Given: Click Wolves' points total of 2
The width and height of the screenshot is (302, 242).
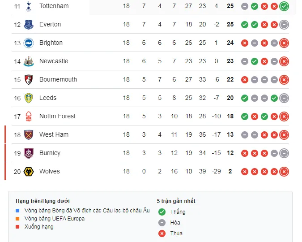Looking at the screenshot, I should [x=230, y=171].
